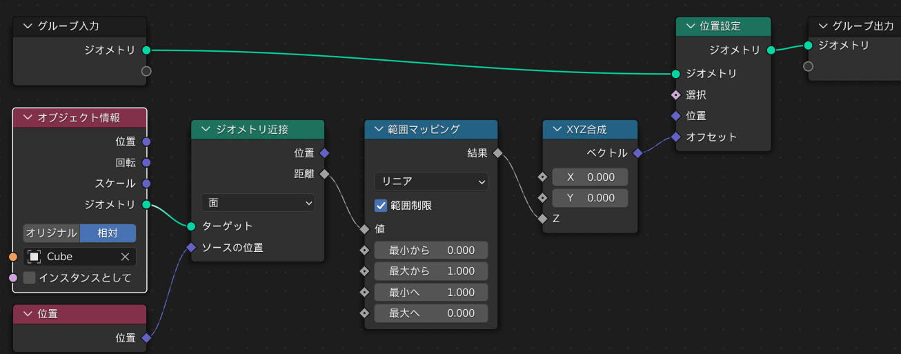This screenshot has height=354, width=901.
Task: Click the 選択 input socket
Action: coord(675,95)
